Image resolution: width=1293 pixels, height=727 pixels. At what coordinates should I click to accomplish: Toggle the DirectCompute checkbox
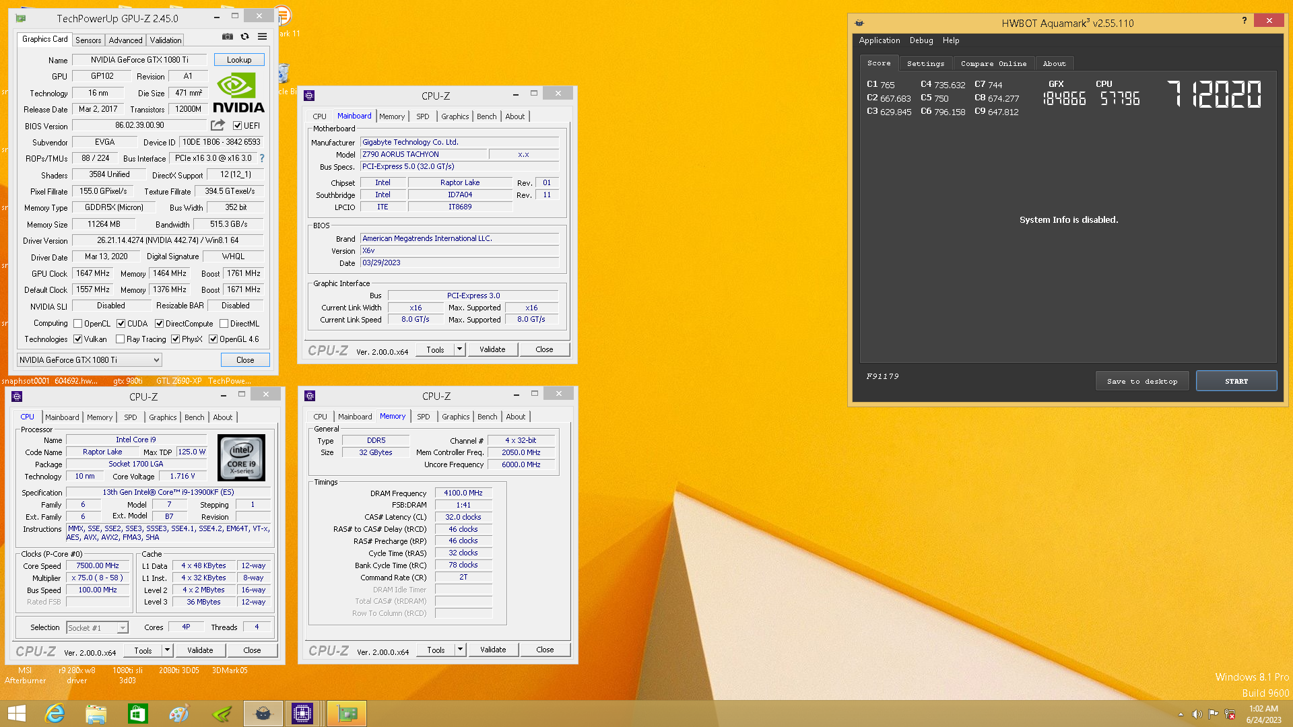click(x=159, y=324)
